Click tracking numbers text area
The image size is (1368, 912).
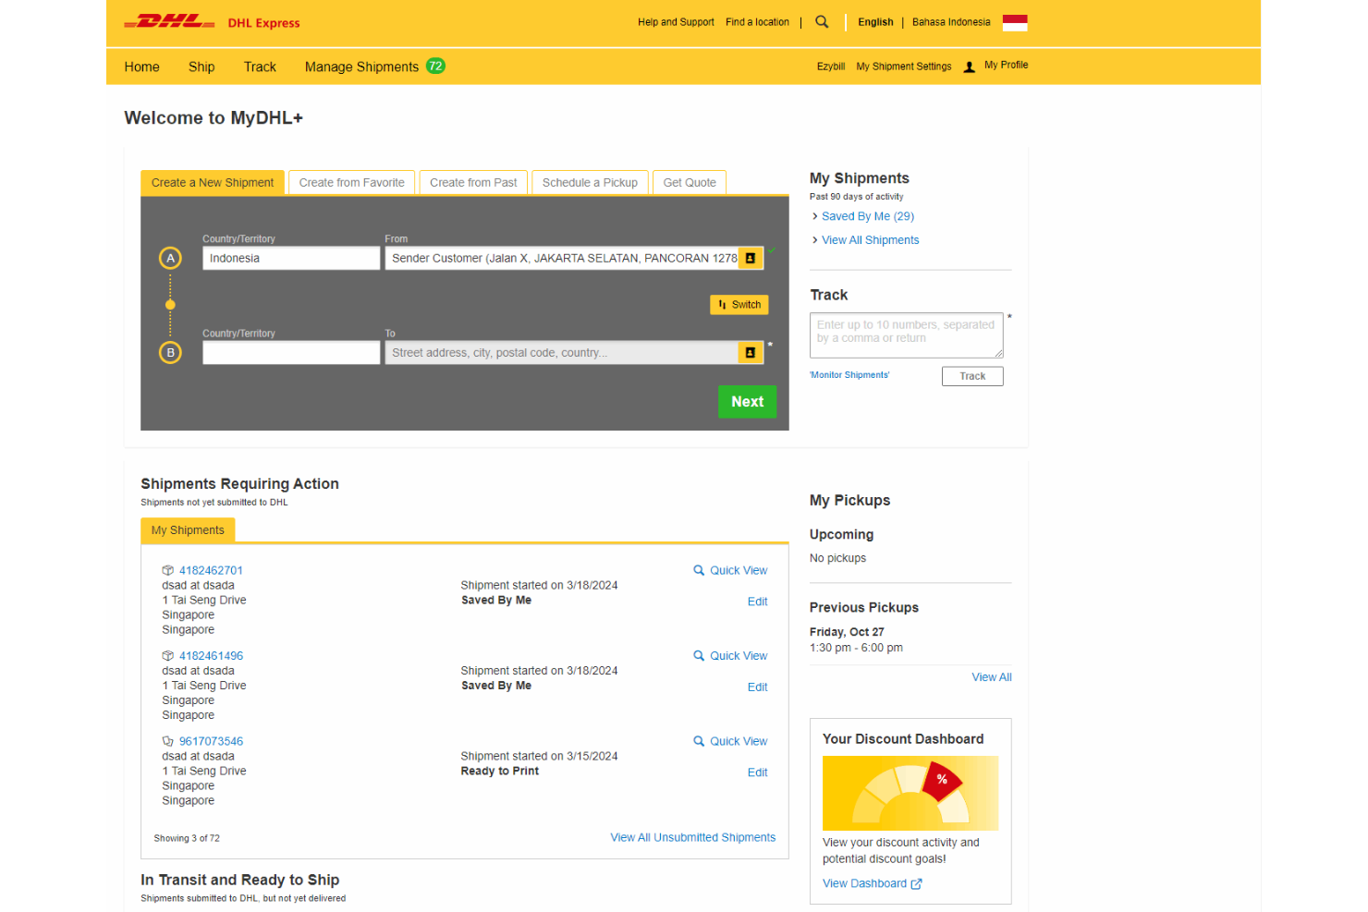(x=907, y=335)
